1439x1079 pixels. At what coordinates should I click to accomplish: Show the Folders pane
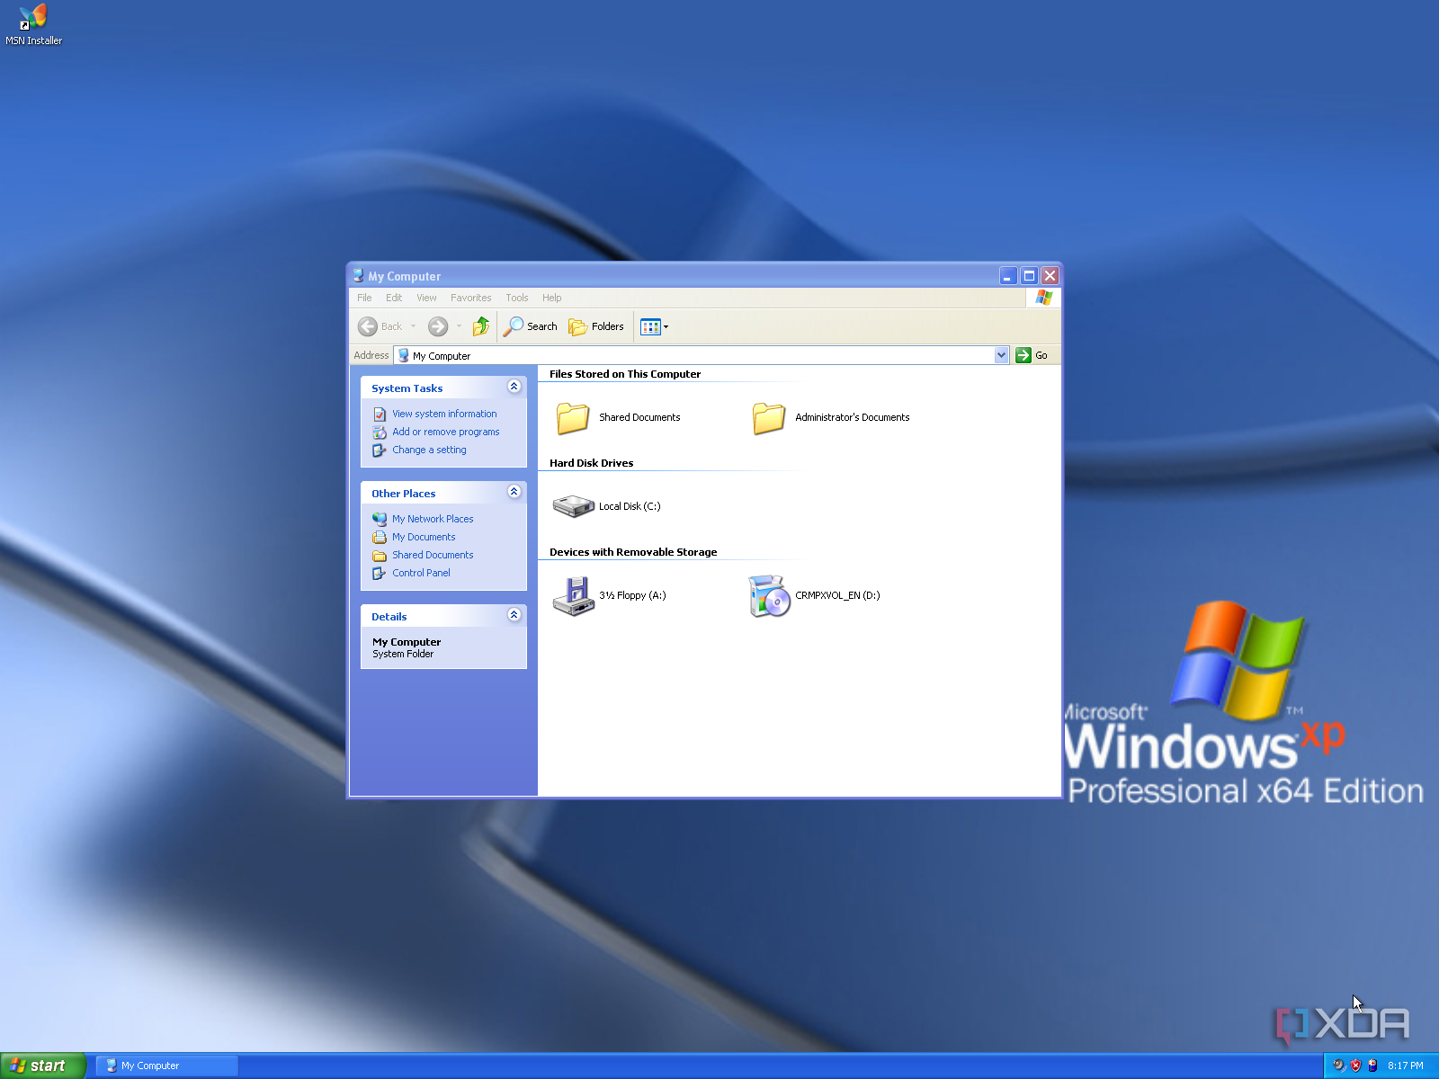click(596, 326)
